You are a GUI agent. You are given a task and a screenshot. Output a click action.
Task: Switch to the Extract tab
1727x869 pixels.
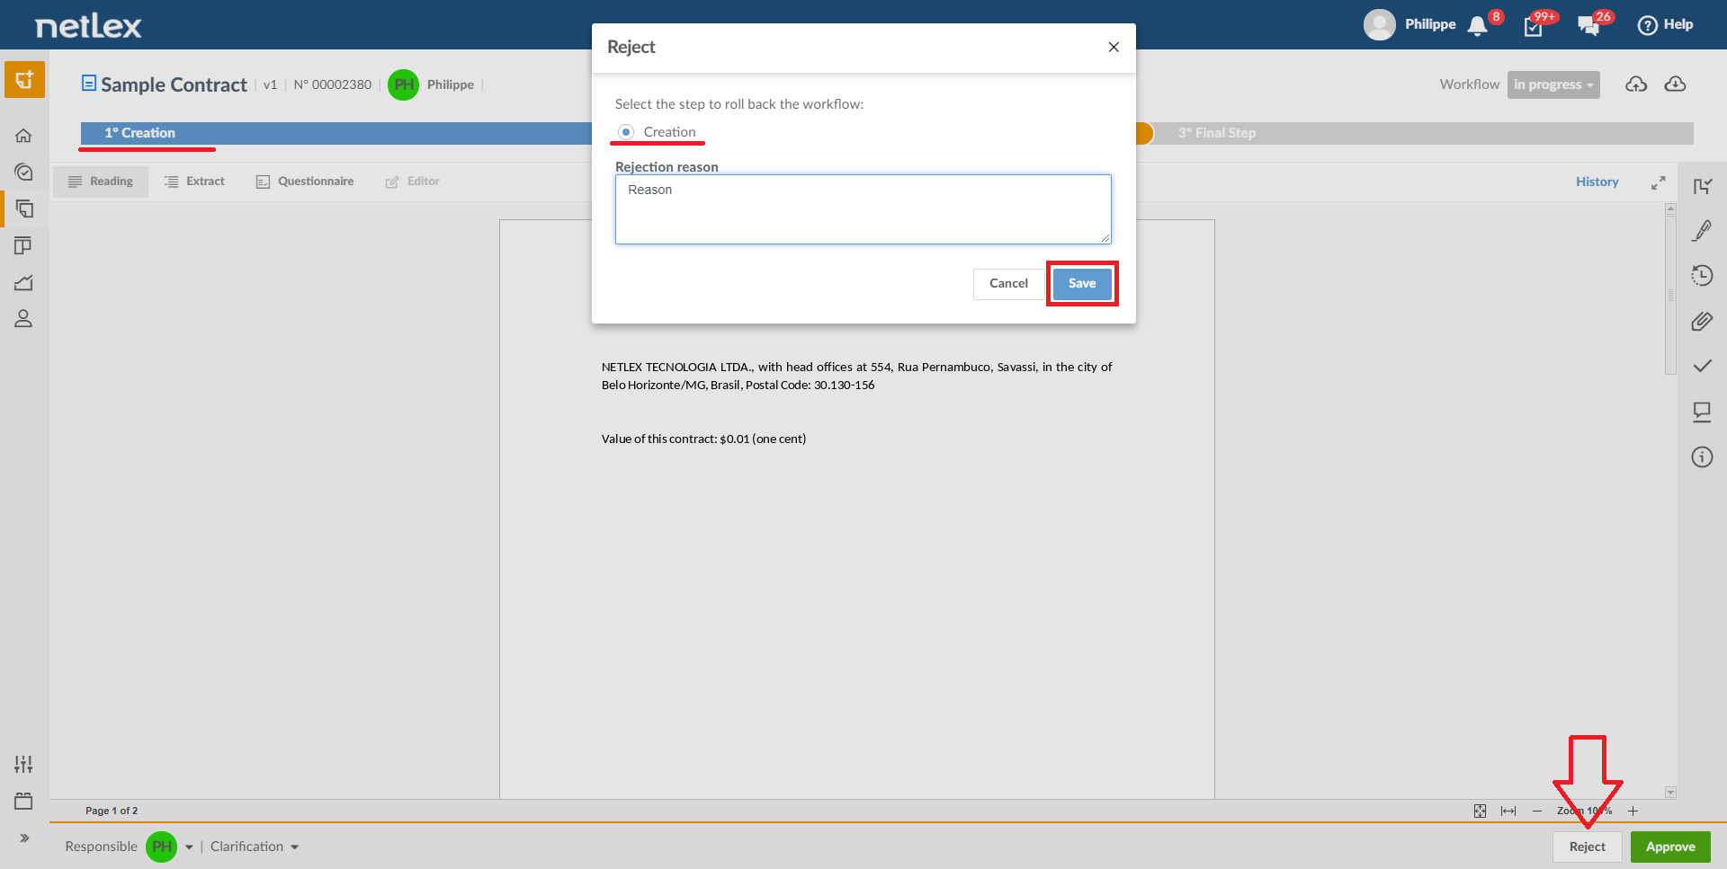point(194,182)
